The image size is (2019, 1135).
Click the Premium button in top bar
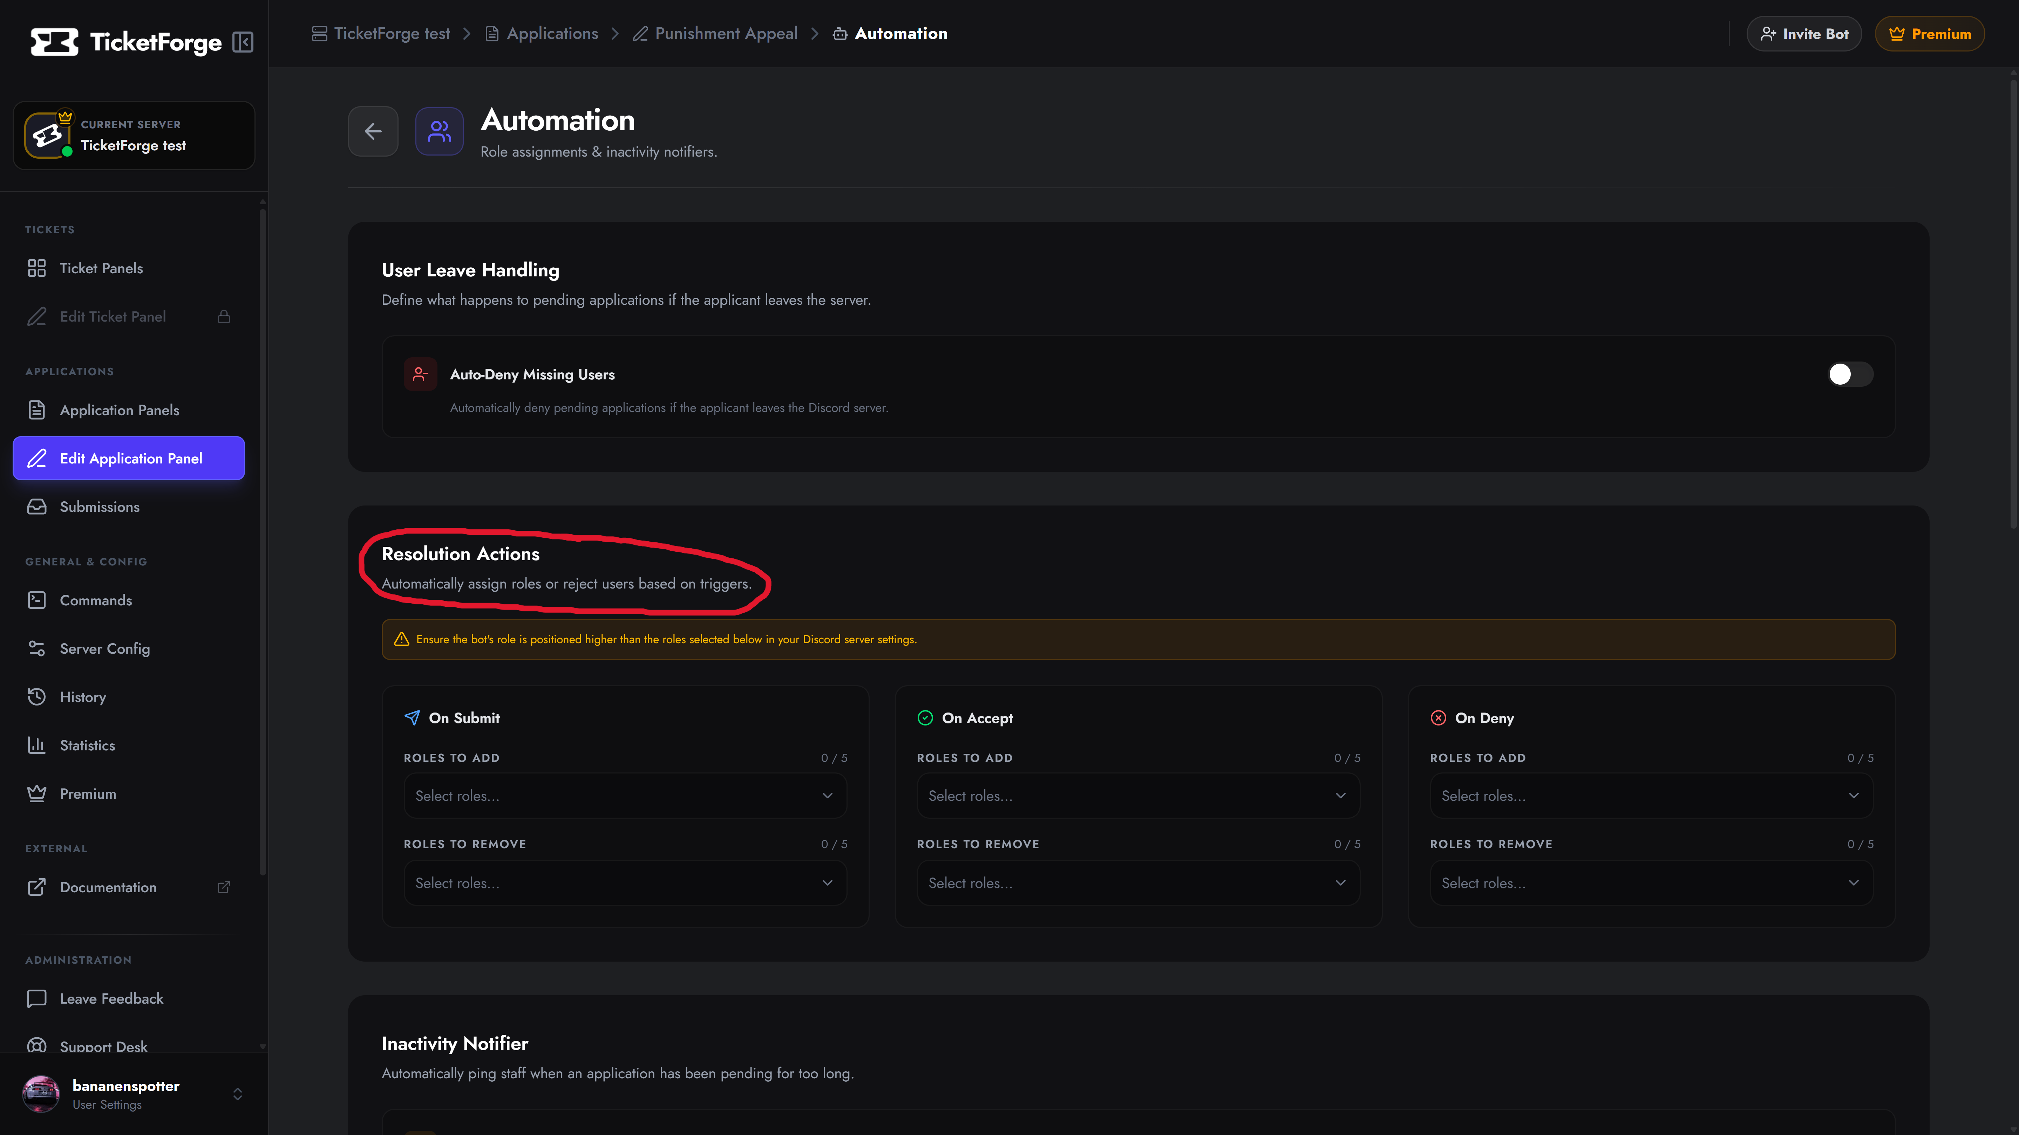1930,34
